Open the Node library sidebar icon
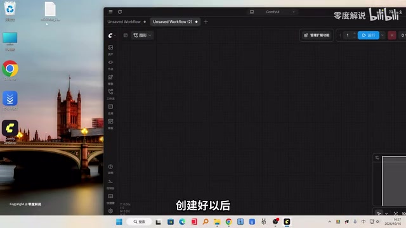This screenshot has width=406, height=228. (x=110, y=65)
